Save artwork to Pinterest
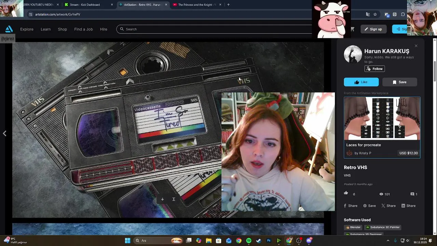This screenshot has height=246, width=437. coord(369,206)
